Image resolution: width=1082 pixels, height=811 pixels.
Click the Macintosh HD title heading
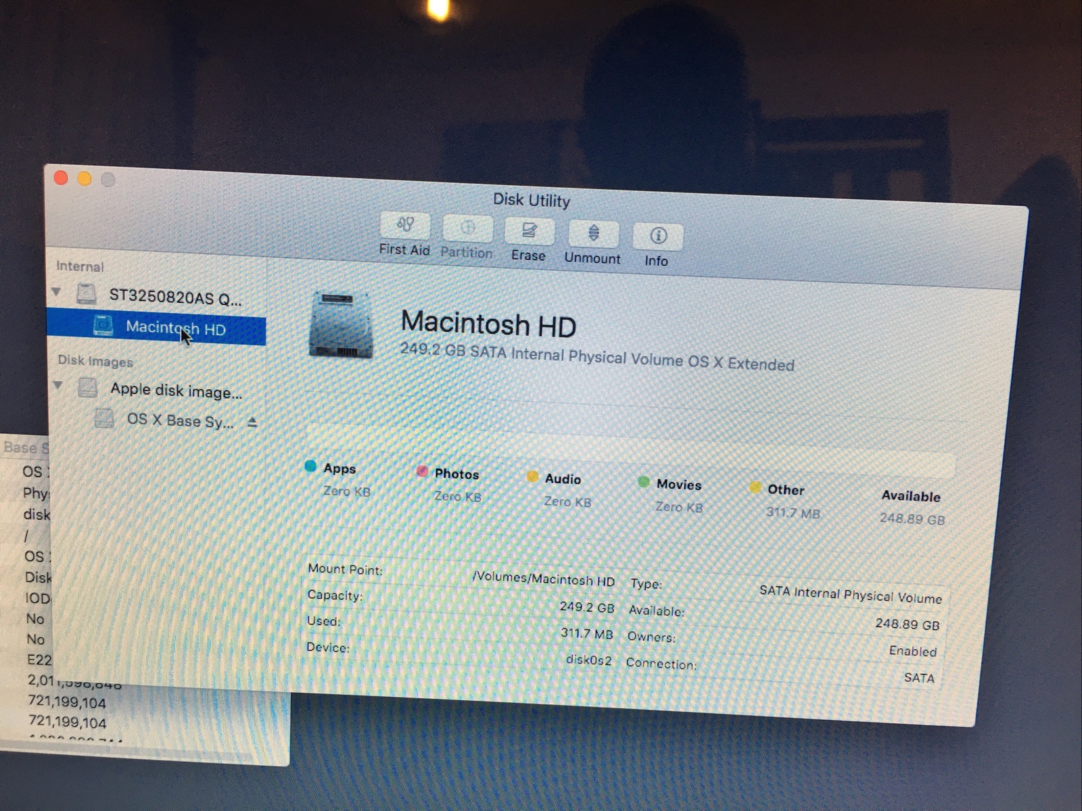[x=488, y=324]
